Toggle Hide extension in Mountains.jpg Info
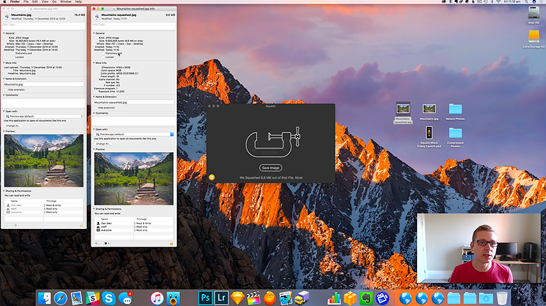The height and width of the screenshot is (306, 546). [x=6, y=90]
